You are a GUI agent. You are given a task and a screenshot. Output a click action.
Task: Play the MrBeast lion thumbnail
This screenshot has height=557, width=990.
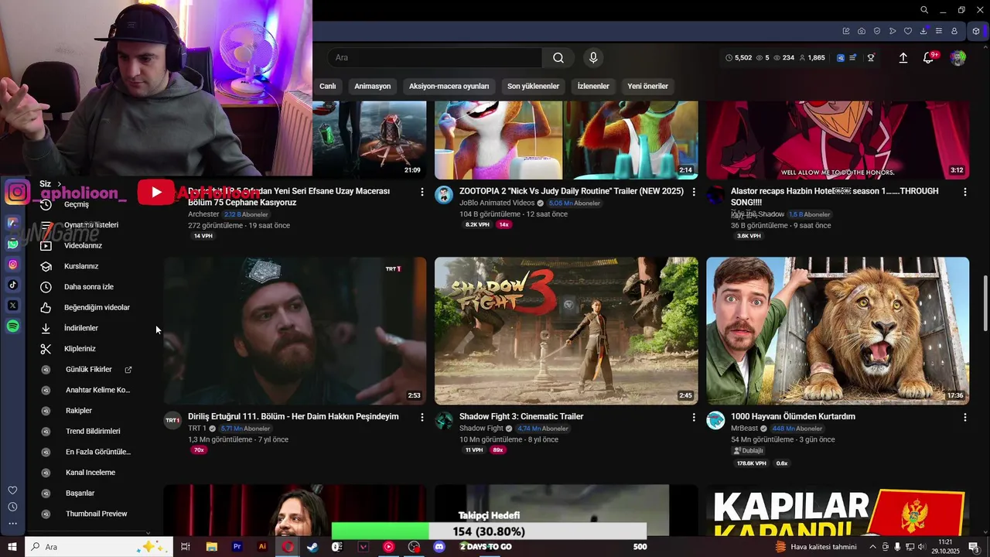(838, 330)
